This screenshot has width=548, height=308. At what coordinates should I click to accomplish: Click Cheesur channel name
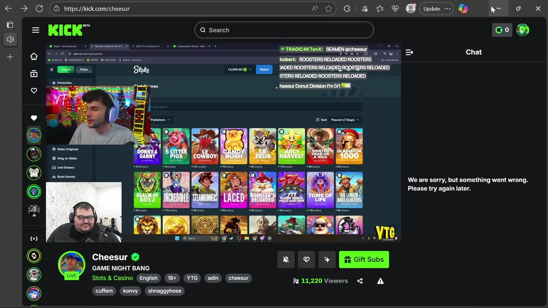click(110, 257)
